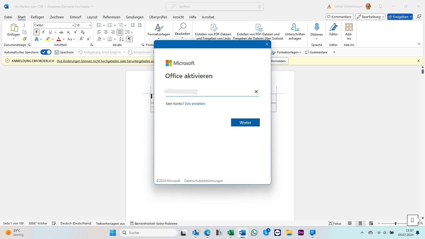Expand the bullet list dropdown arrow
The height and width of the screenshot is (239, 425).
pos(104,25)
